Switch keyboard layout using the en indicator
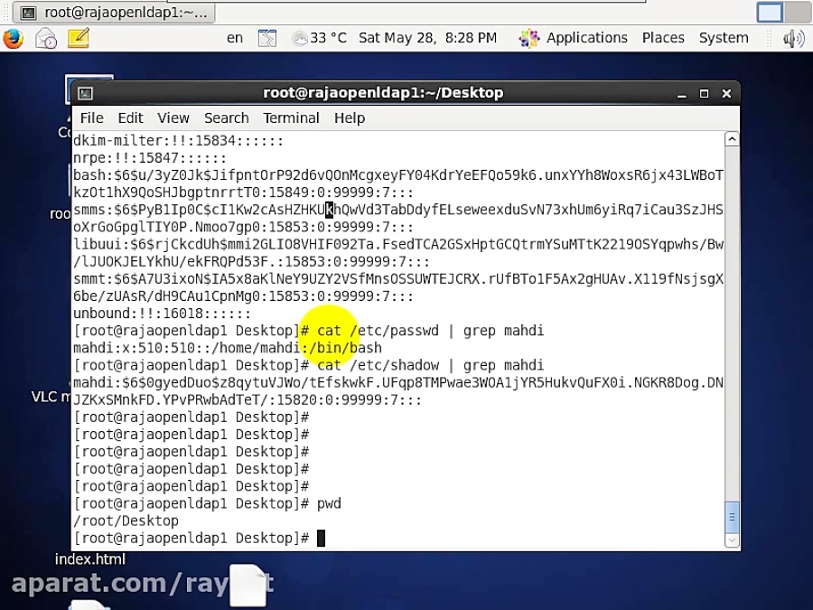 click(234, 38)
